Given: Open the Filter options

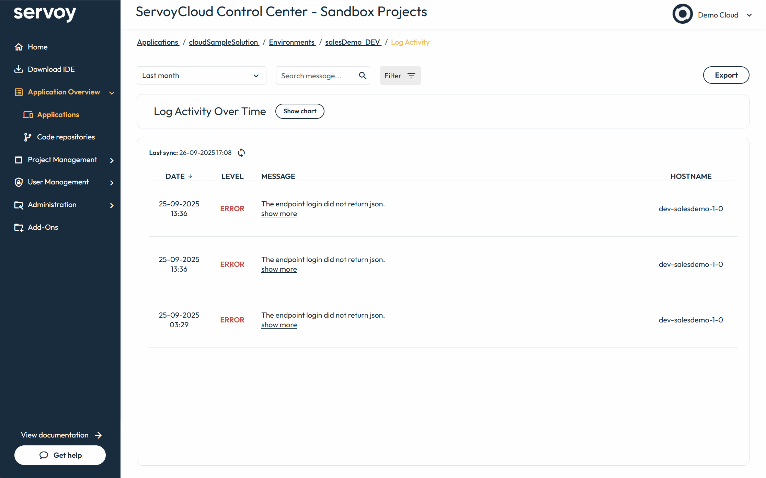Looking at the screenshot, I should pos(400,76).
